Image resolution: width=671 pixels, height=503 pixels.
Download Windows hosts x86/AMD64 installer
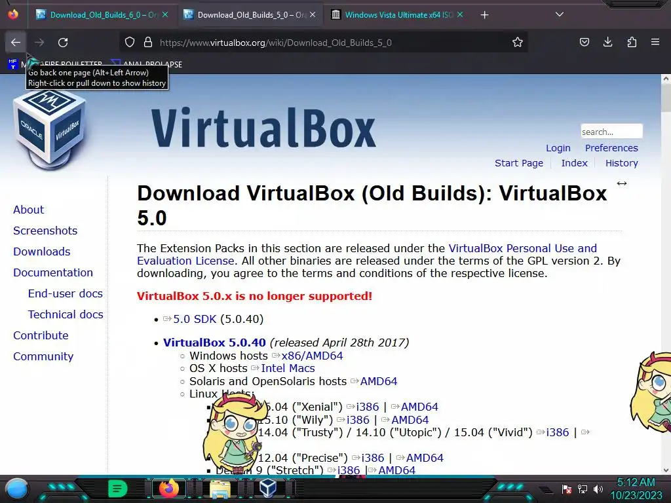click(x=312, y=356)
